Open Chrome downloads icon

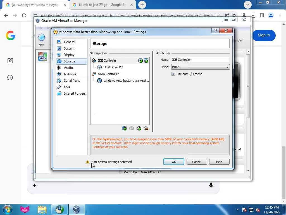[x=253, y=15]
